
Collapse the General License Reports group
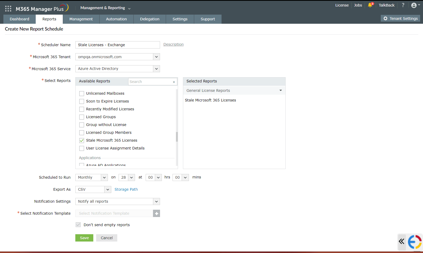pos(280,90)
